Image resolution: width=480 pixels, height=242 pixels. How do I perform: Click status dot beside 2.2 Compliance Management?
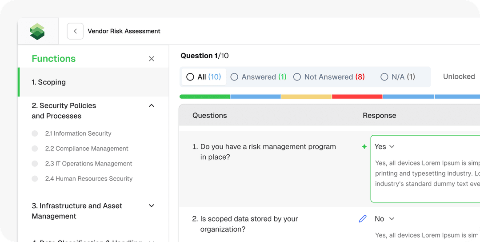pyautogui.click(x=35, y=149)
